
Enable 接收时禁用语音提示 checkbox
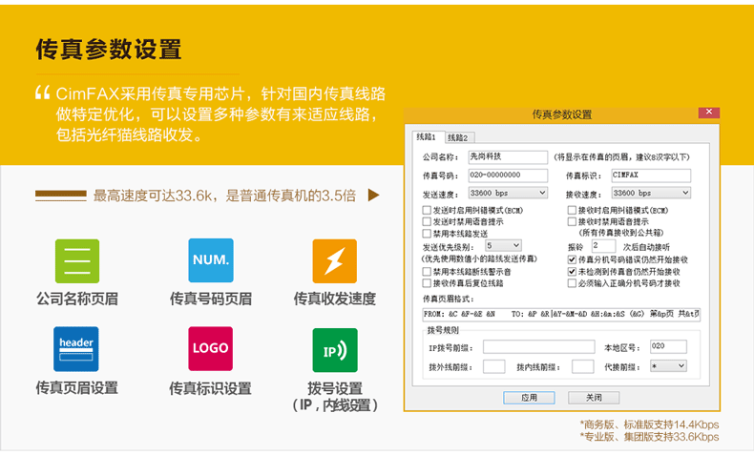[x=572, y=221]
